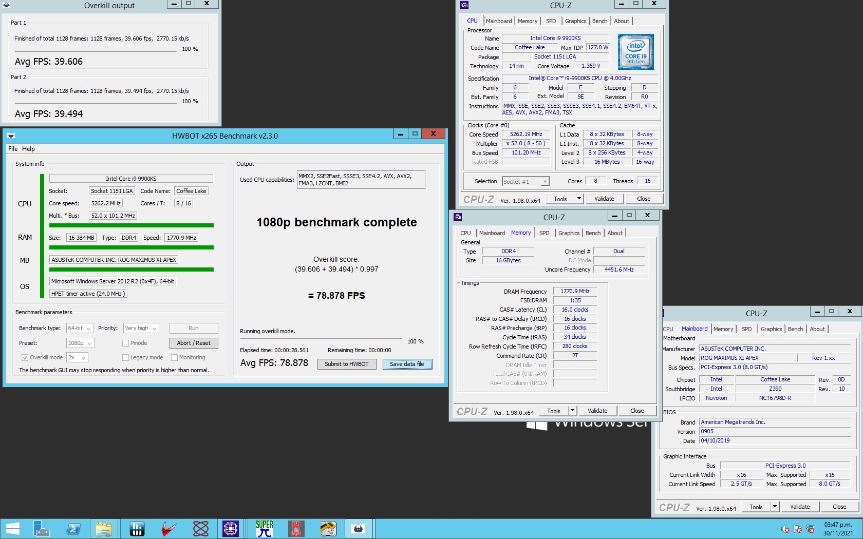Image resolution: width=863 pixels, height=539 pixels.
Task: Toggle the Overkill mode checkbox
Action: coord(25,357)
